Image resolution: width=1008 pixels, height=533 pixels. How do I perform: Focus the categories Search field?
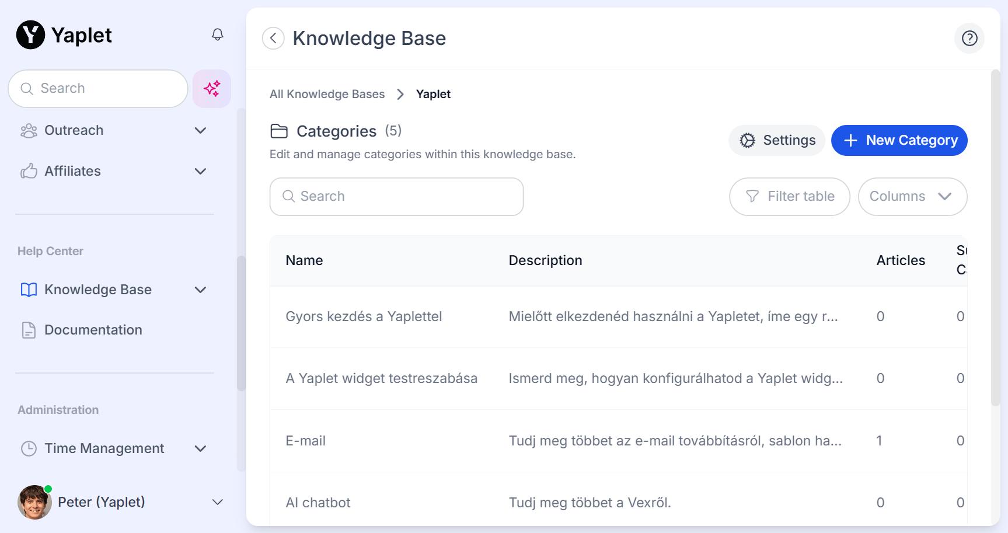[x=397, y=197]
